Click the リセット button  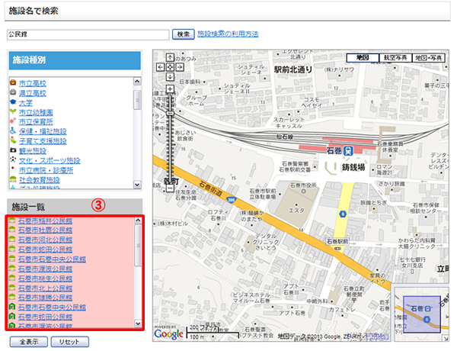70,342
